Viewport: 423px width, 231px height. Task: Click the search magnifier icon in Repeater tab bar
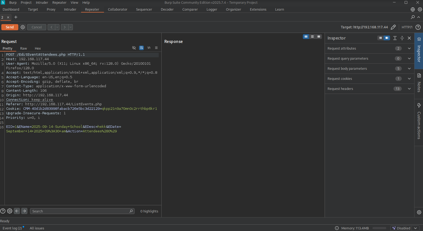point(413,17)
